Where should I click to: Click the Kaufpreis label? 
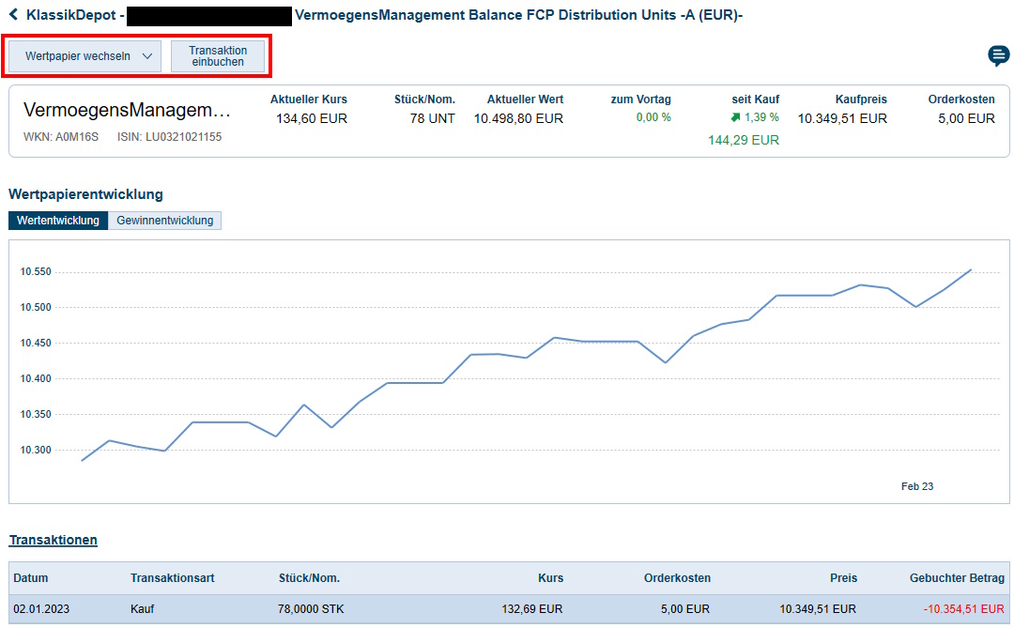(861, 100)
